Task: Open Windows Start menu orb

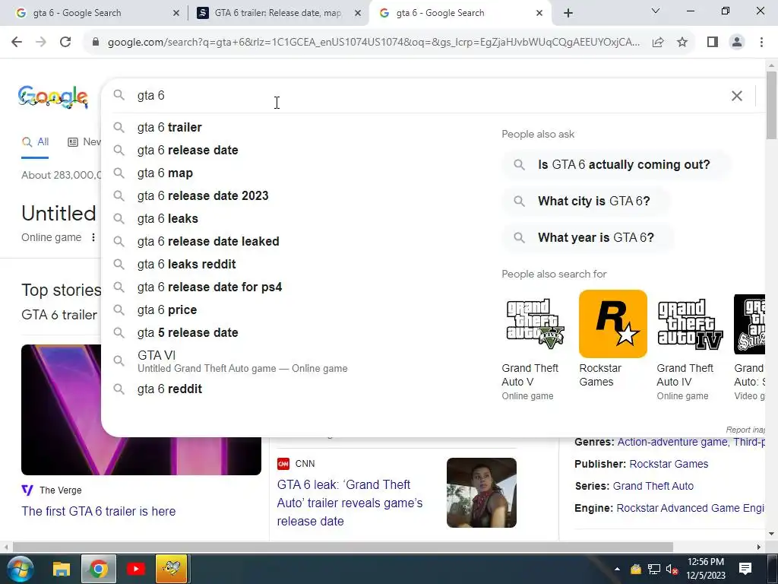Action: [x=20, y=569]
